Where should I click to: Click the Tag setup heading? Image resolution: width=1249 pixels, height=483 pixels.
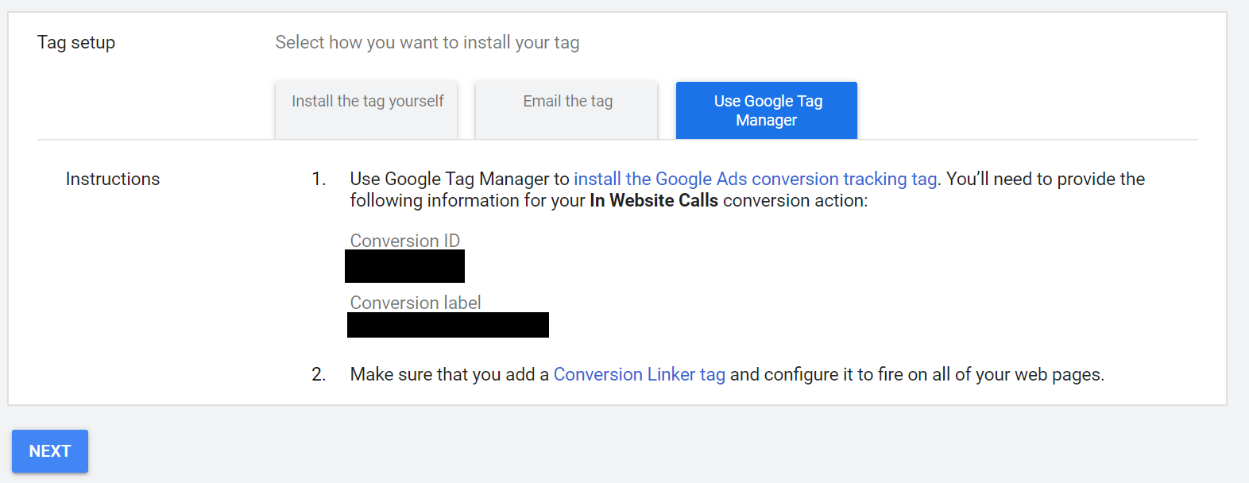click(76, 43)
